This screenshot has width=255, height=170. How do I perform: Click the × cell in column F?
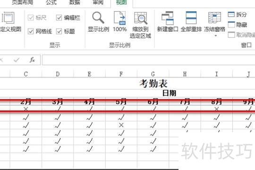[x=121, y=125]
